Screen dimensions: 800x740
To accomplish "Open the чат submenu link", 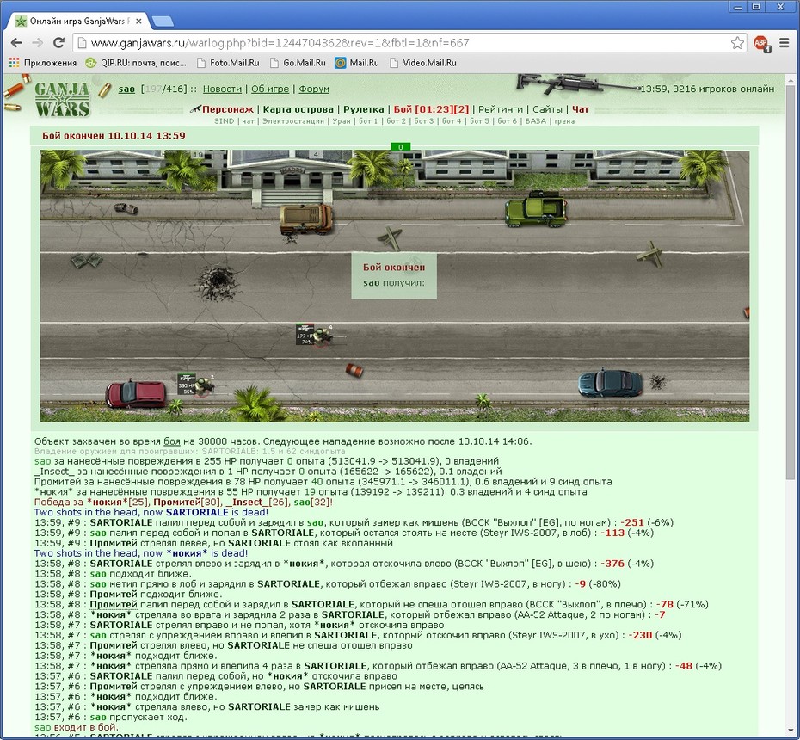I will tap(248, 121).
